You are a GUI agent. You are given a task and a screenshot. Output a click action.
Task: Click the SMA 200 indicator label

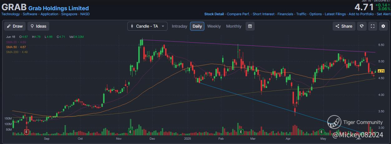coord(17,52)
